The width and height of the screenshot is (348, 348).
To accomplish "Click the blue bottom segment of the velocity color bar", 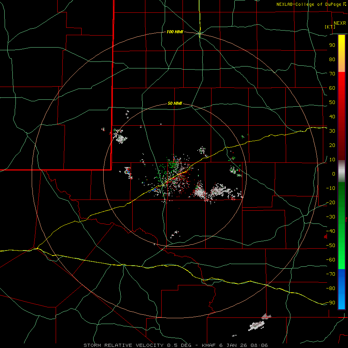I will 341,289.
